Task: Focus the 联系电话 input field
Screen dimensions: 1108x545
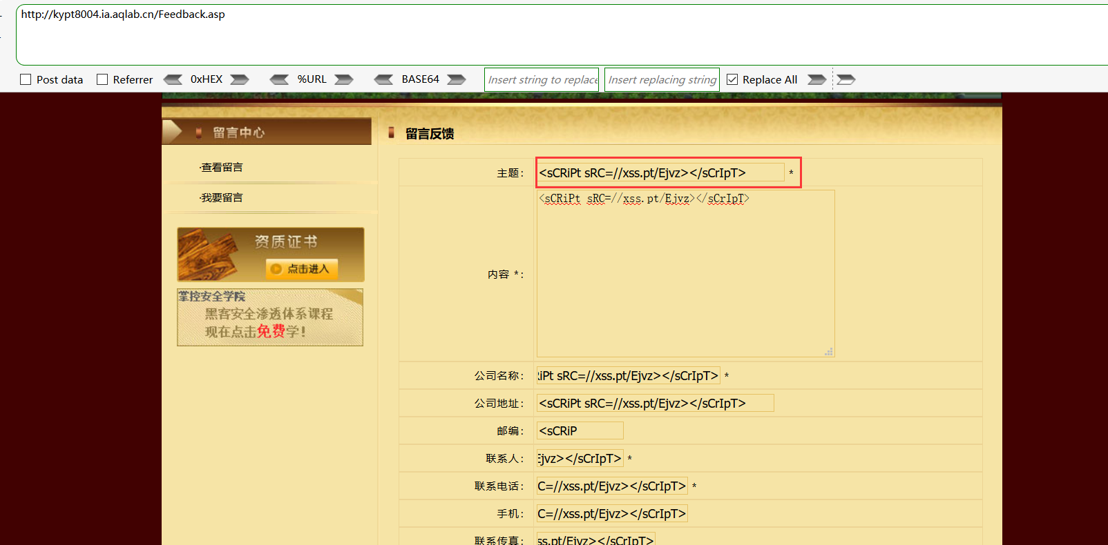Action: (x=612, y=486)
